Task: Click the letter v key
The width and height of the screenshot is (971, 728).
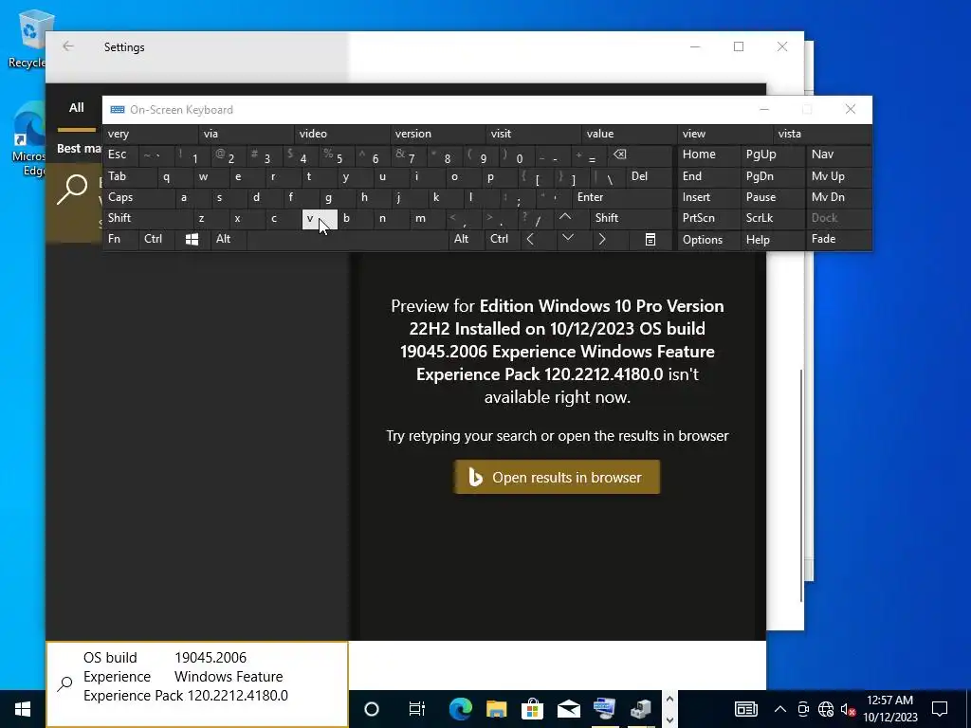Action: tap(320, 219)
